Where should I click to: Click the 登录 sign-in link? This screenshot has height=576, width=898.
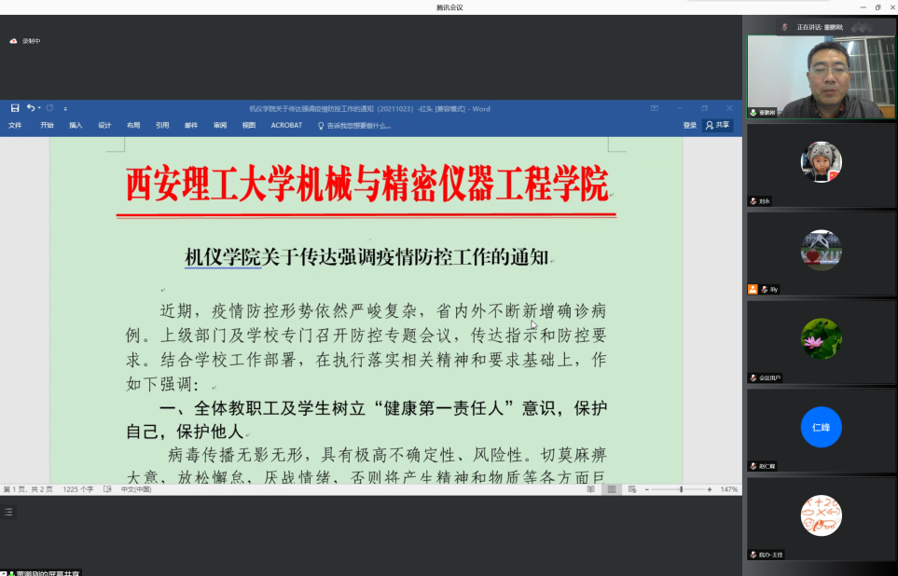689,125
